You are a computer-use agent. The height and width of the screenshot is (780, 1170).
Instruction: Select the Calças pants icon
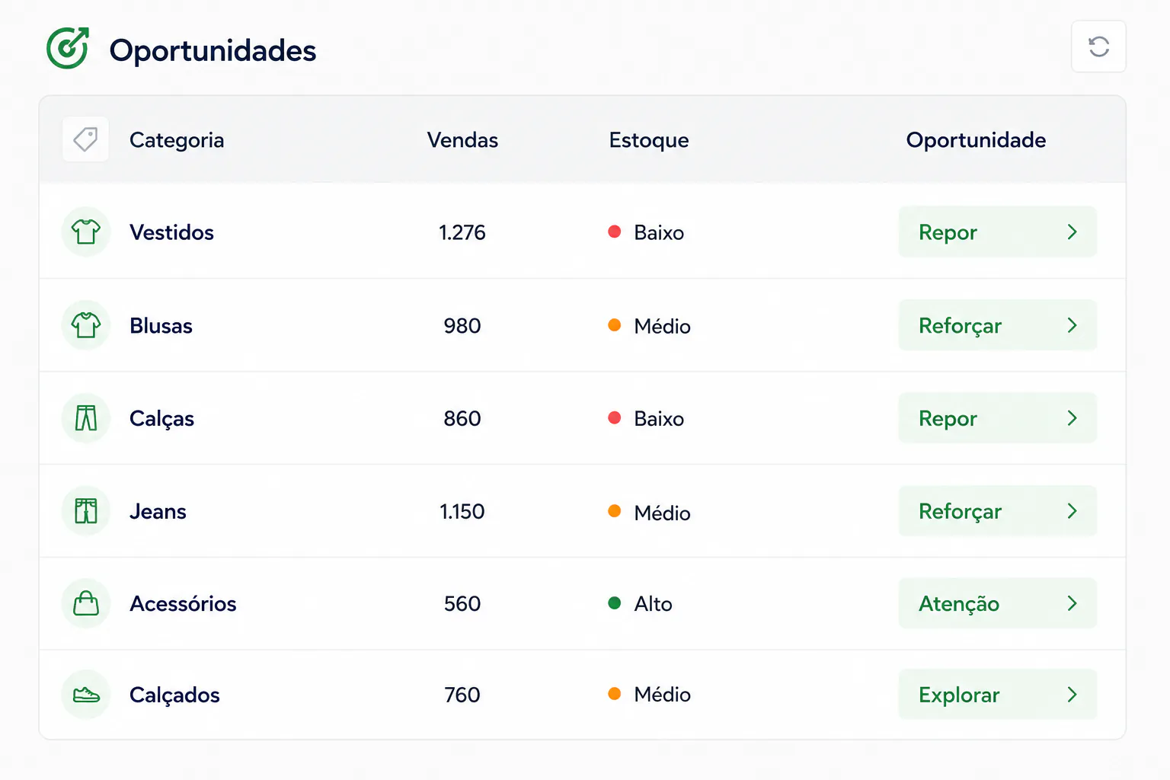click(x=86, y=418)
